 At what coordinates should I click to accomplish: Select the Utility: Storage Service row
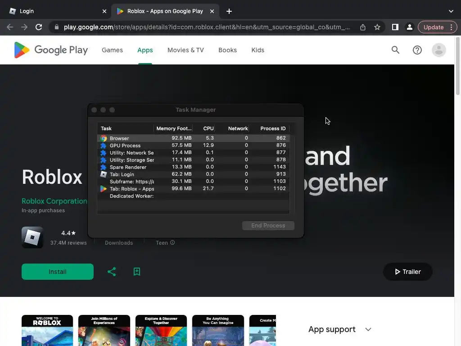coord(193,160)
